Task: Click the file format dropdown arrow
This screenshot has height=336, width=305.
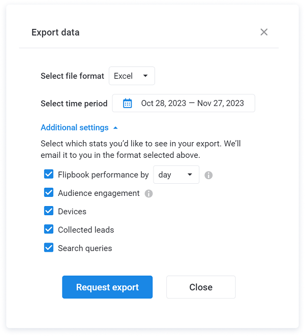Action: tap(145, 76)
